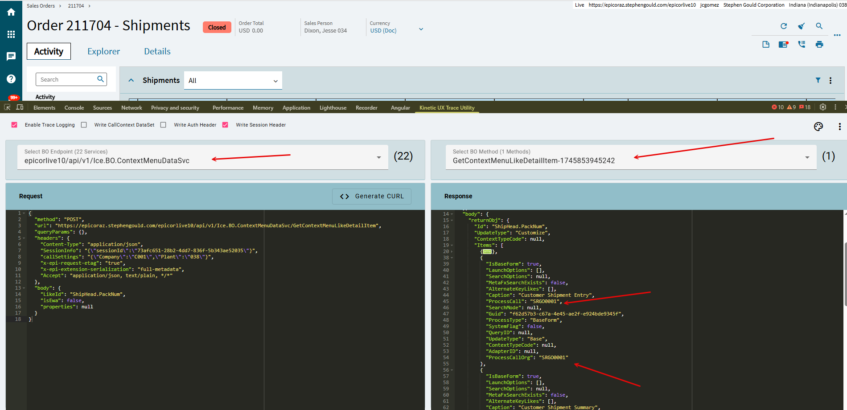This screenshot has width=847, height=410.
Task: Click the "ProcessCall": "SRGO0001" text line
Action: pos(524,302)
